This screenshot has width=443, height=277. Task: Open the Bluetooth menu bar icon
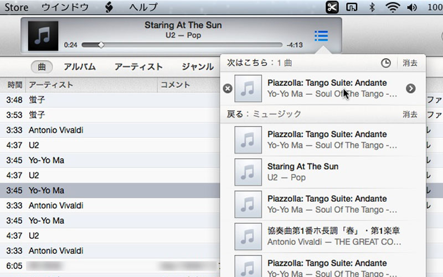[372, 7]
